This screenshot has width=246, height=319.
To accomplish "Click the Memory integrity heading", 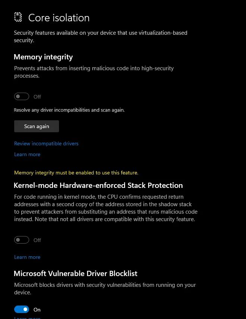I will click(x=43, y=57).
